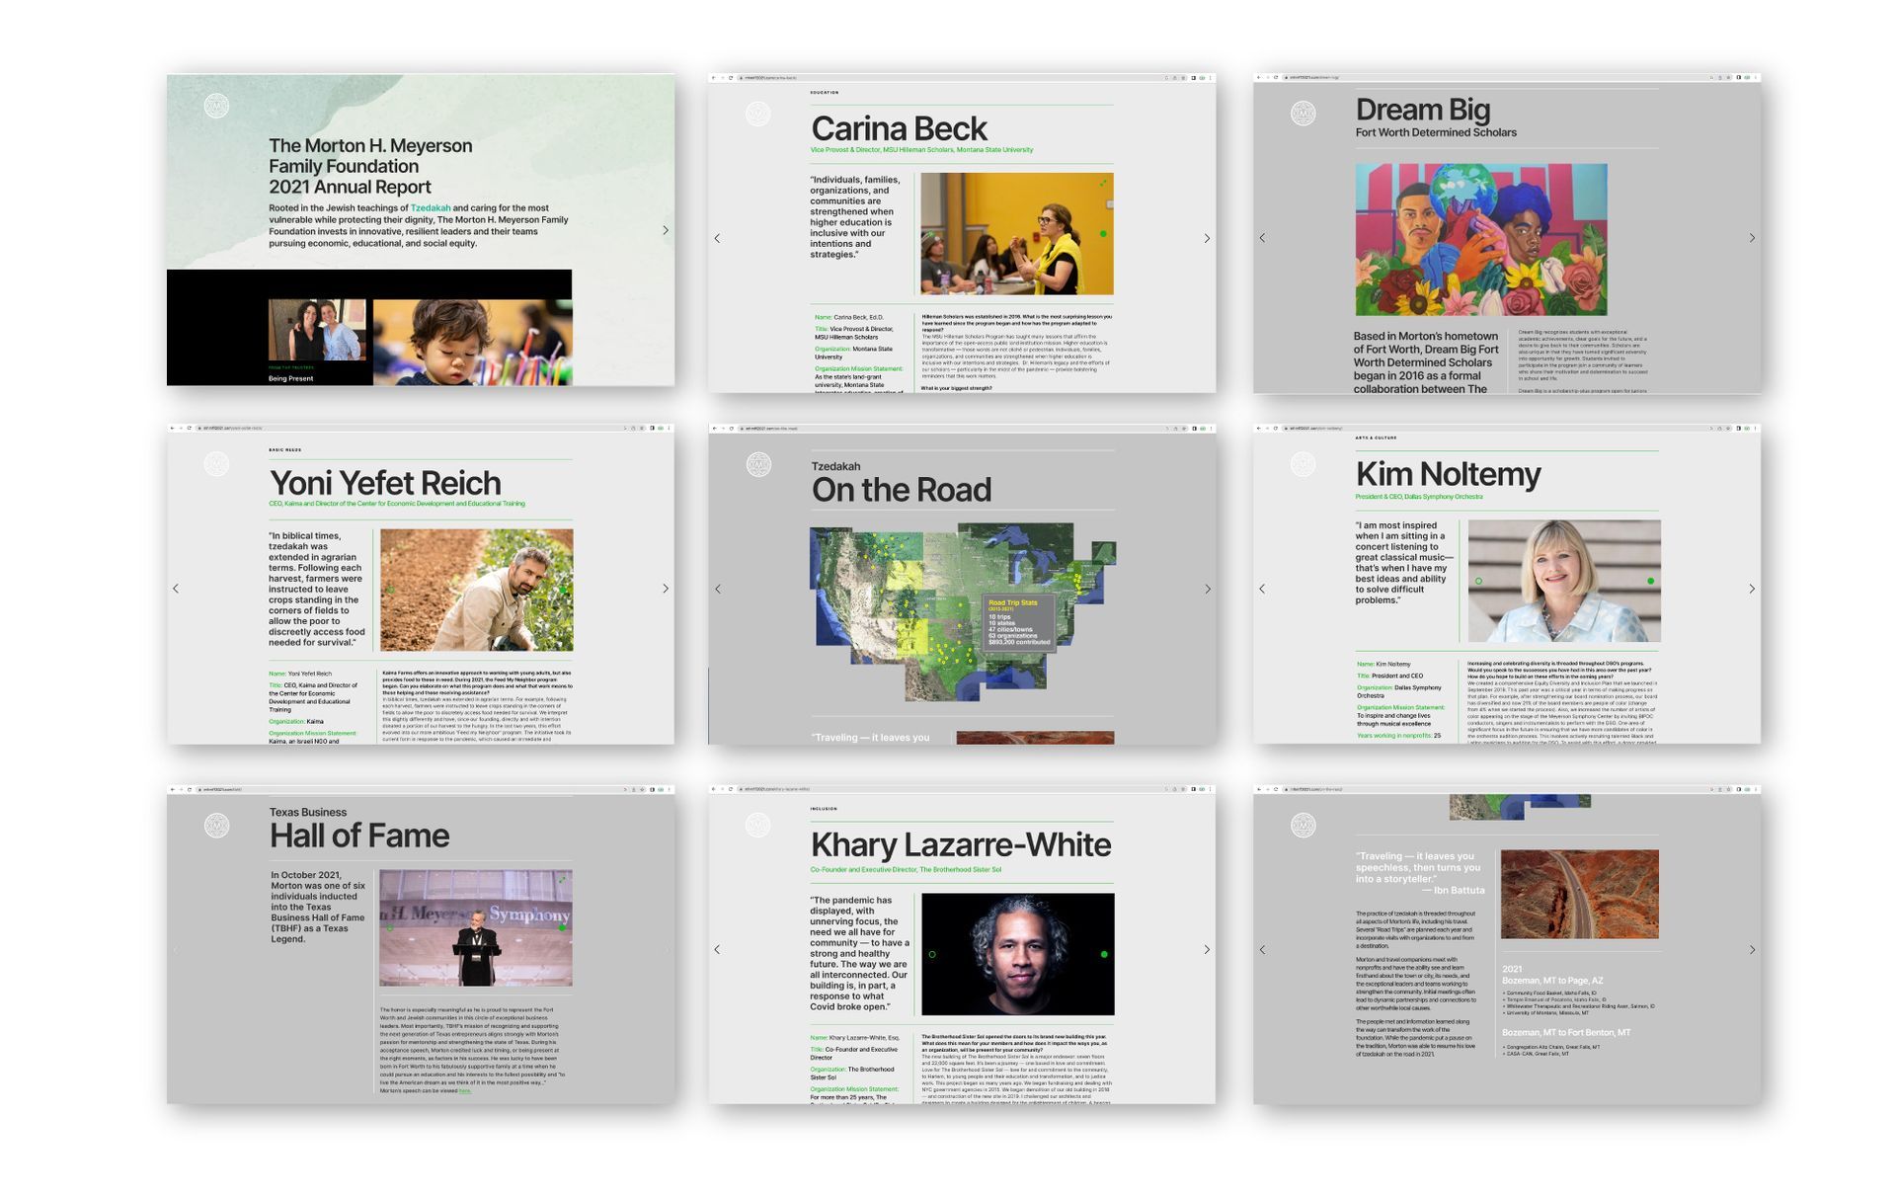Click the hollow green dot on Khary Lazarre-White's portrait
Viewport: 1896px width, 1194px height.
point(932,954)
